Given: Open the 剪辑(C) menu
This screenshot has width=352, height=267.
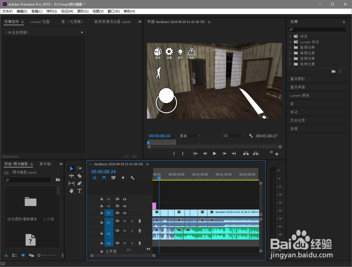Looking at the screenshot, I should tap(37, 11).
